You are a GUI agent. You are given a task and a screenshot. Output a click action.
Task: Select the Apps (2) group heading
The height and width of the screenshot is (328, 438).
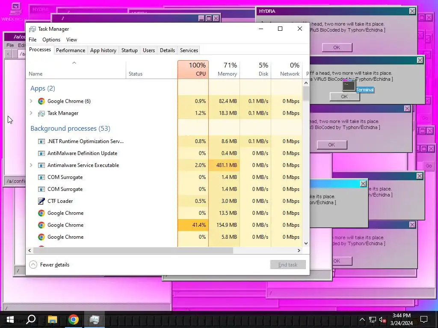coord(43,88)
